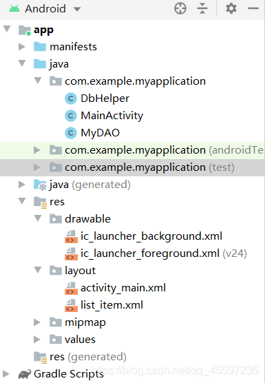Select activity_main.xml file name
This screenshot has width=265, height=383.
(x=123, y=288)
